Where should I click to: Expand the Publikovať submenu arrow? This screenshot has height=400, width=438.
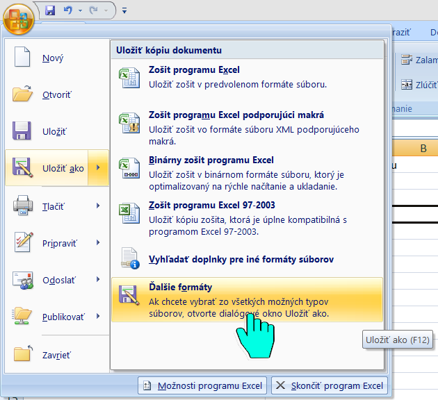pyautogui.click(x=98, y=316)
